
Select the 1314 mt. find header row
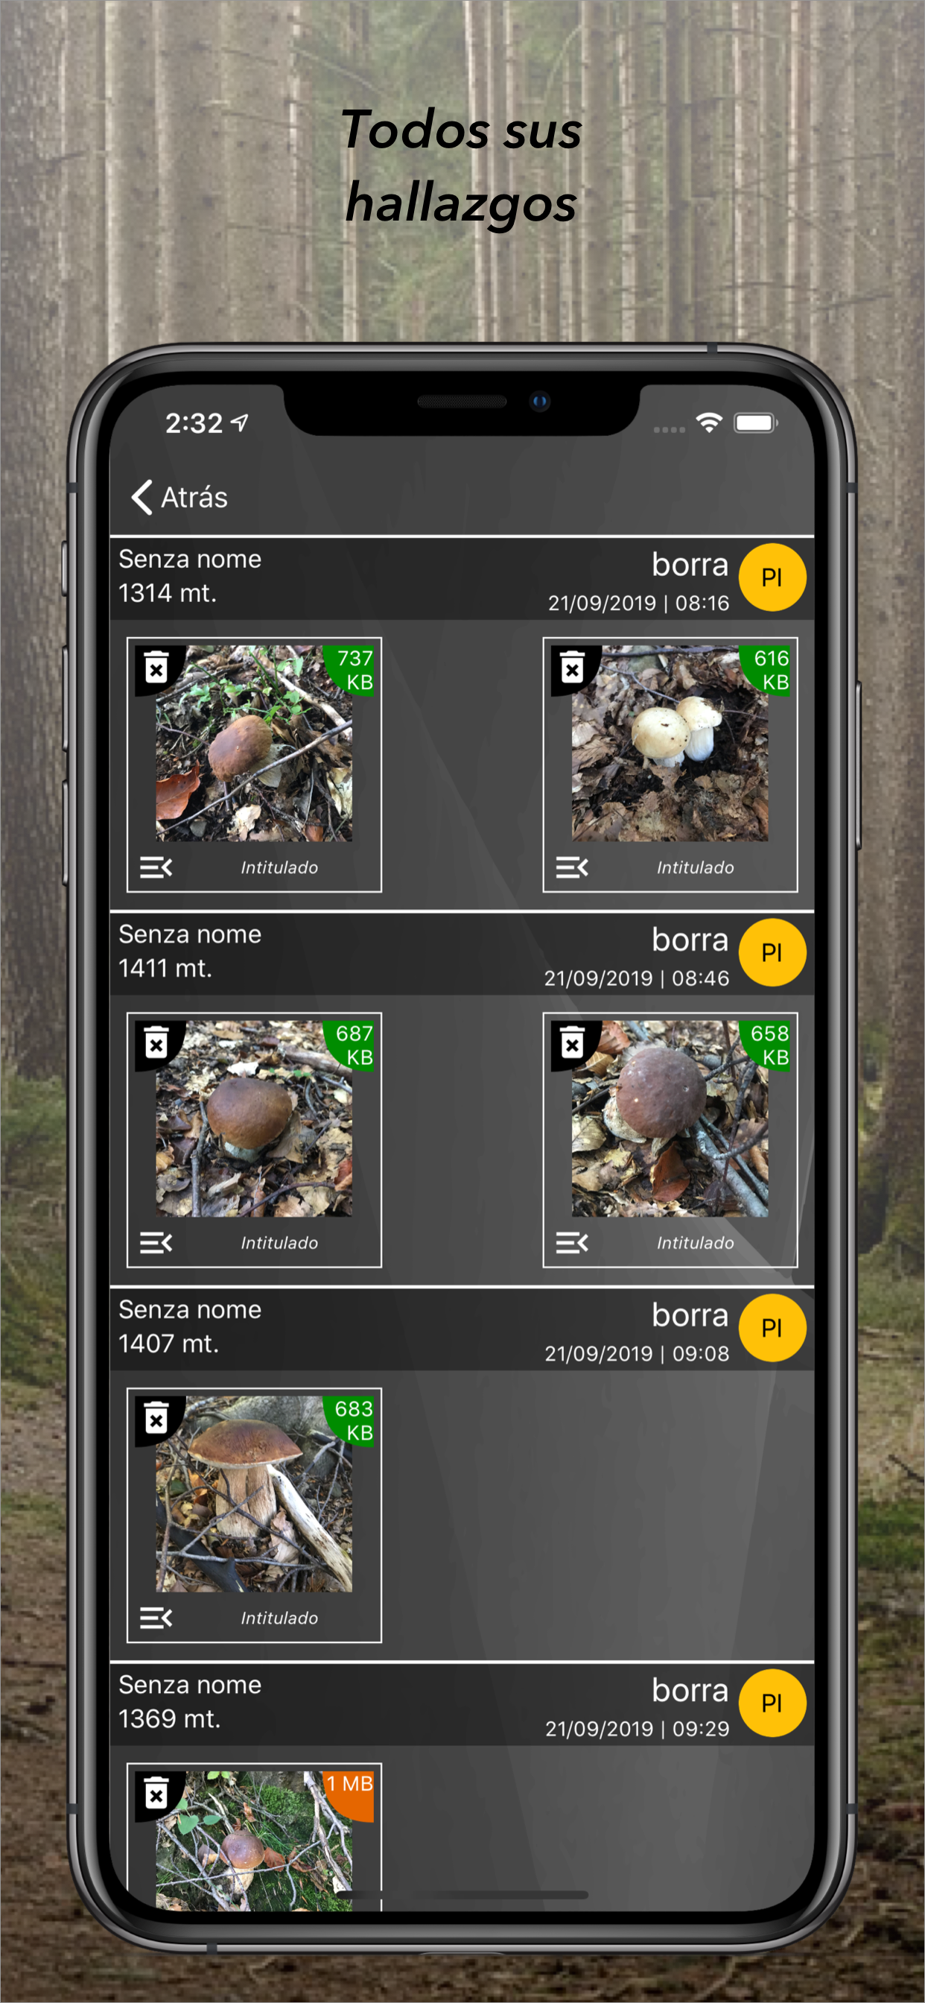[x=462, y=578]
